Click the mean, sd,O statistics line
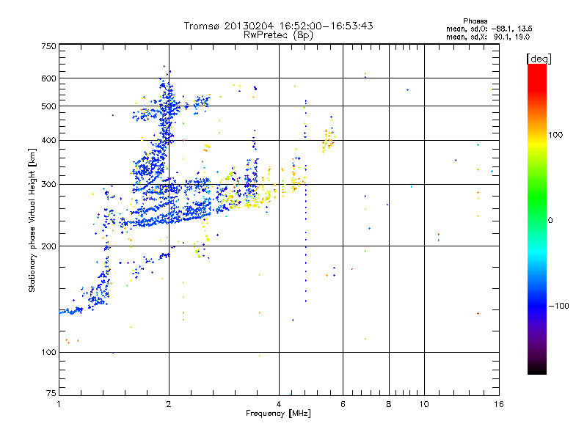Screen dimensions: 587x440 coord(489,29)
